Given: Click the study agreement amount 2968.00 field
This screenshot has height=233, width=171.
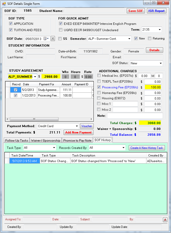Looking at the screenshot, I should pos(51,76).
